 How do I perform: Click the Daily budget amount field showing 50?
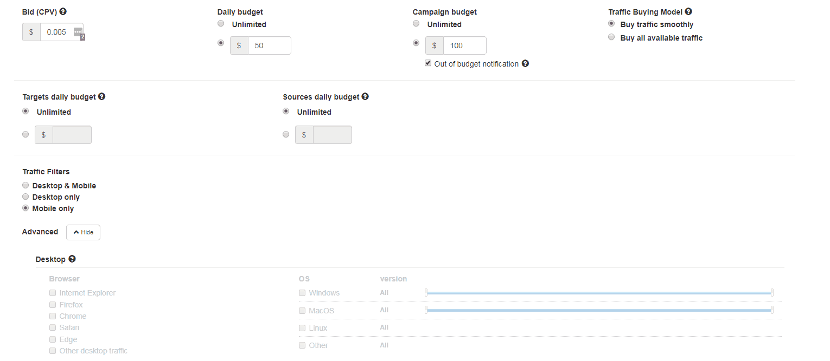pyautogui.click(x=270, y=45)
